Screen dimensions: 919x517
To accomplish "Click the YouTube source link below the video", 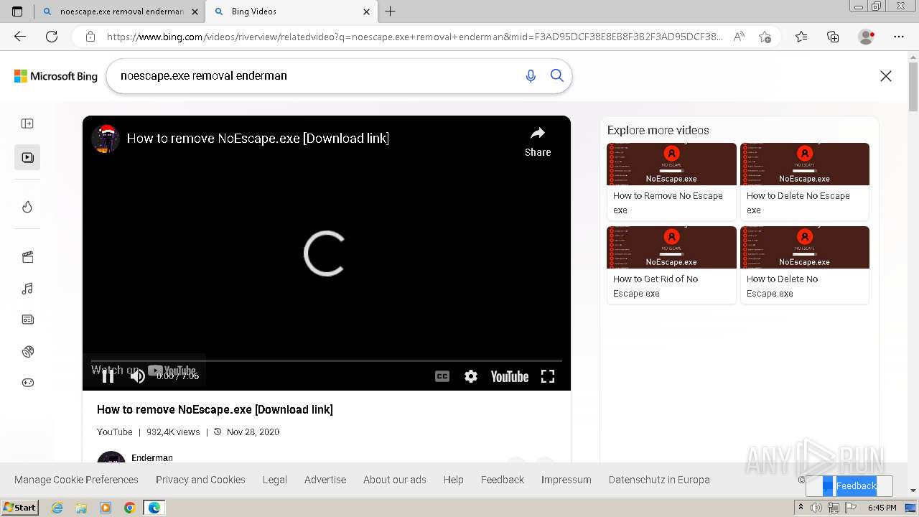I will [115, 432].
